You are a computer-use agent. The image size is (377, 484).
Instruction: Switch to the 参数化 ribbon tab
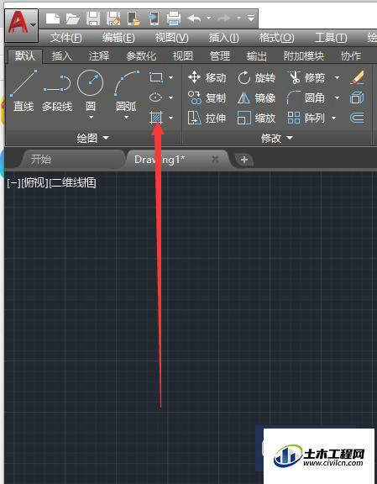click(141, 55)
